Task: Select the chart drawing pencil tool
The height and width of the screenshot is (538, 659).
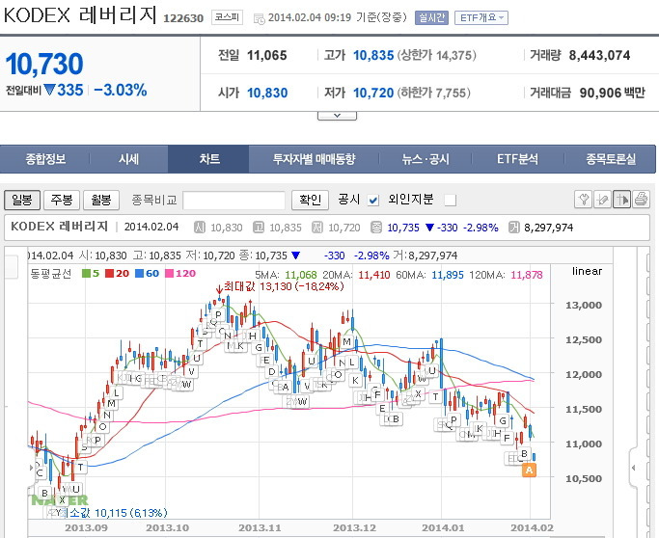Action: 602,199
